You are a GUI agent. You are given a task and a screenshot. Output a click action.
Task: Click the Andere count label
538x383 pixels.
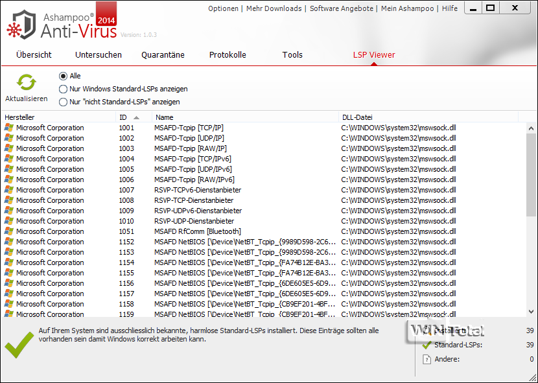[x=447, y=359]
